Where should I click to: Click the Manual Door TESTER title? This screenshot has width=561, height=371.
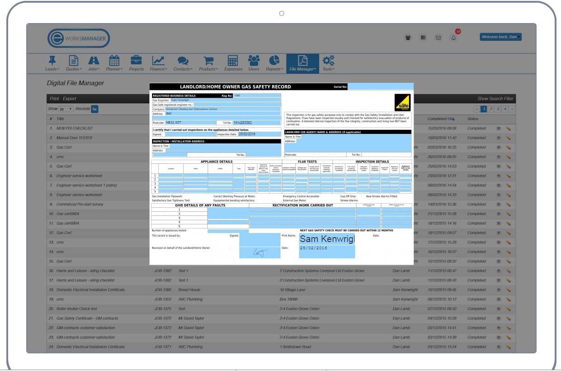[x=74, y=138]
